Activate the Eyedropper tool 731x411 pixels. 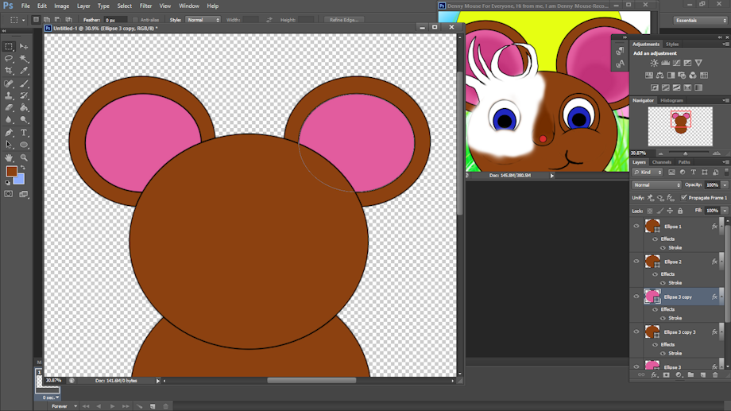click(24, 72)
